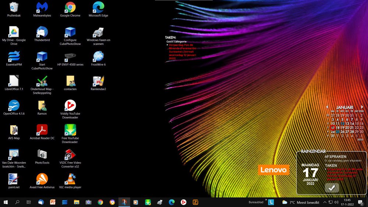Expand the Bureaublad toolbar chevron
368x207 pixels.
[266, 200]
